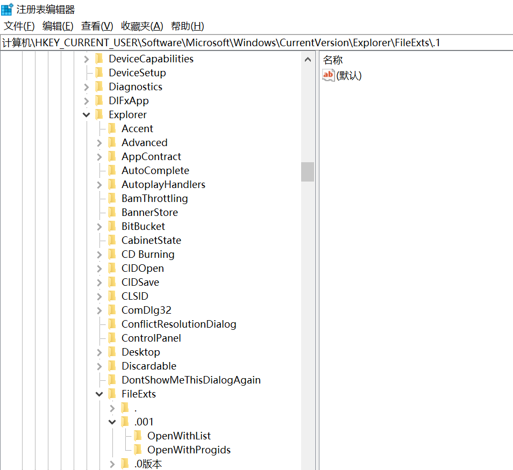Expand the AutoplayHandlers key
The width and height of the screenshot is (513, 470).
(x=99, y=185)
